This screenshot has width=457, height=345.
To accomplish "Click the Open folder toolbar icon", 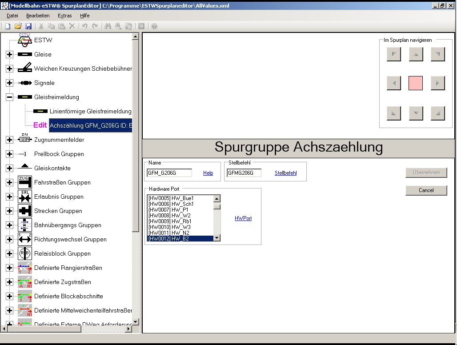I will 18,27.
